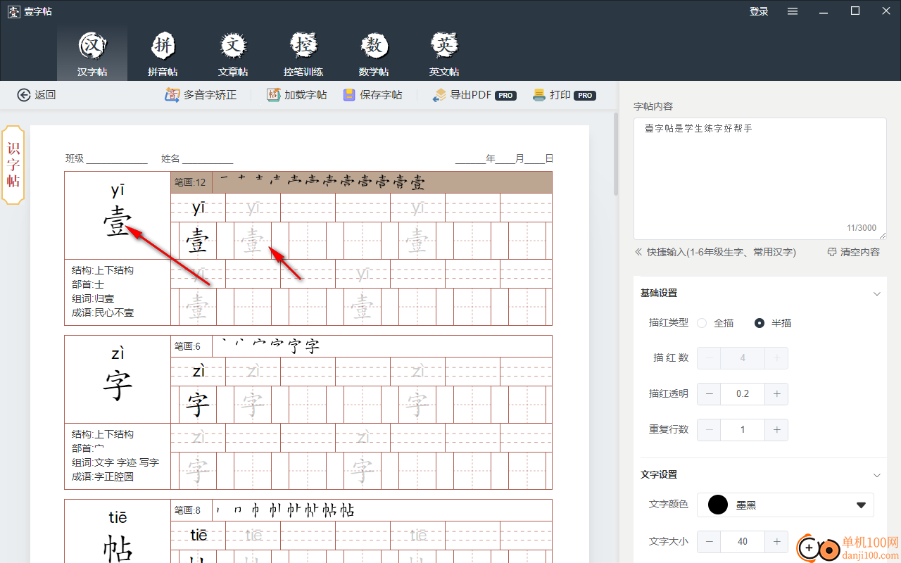901x563 pixels.
Task: Decrease 描红透明 opacity
Action: (x=709, y=393)
